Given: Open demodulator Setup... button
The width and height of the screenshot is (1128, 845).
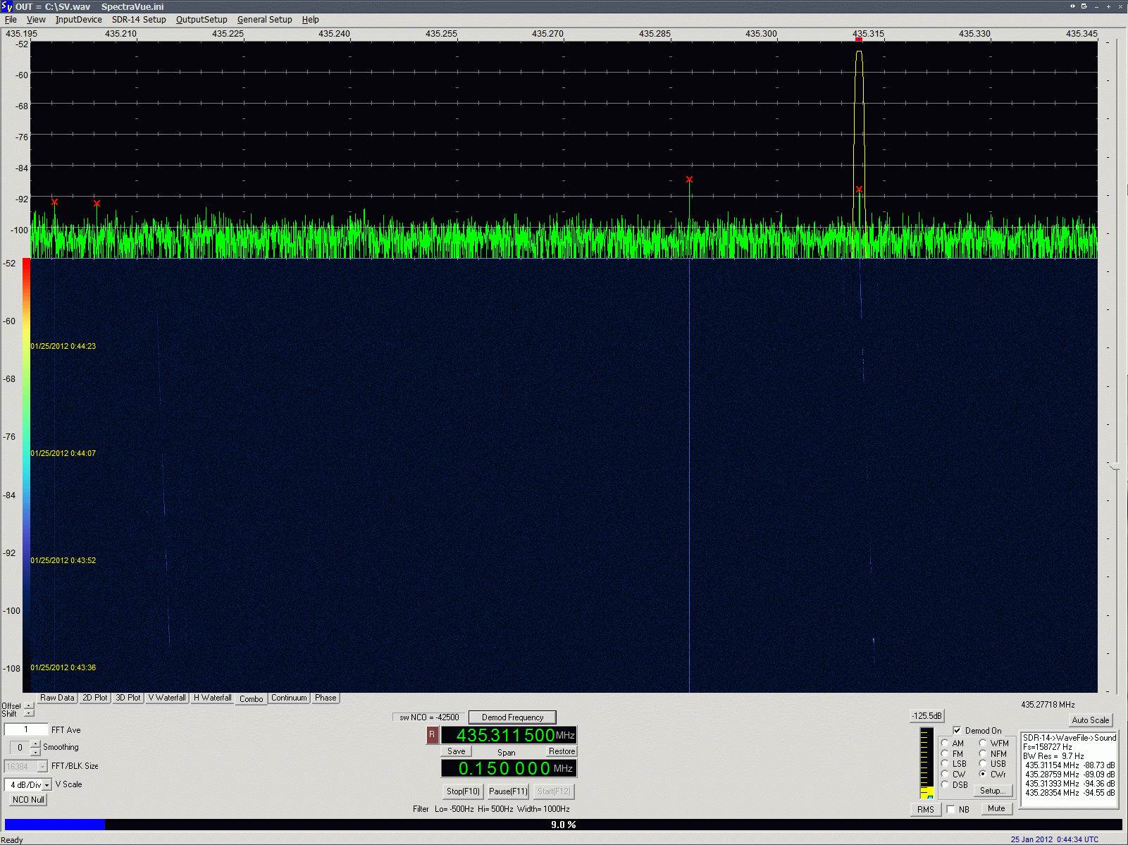Looking at the screenshot, I should [993, 791].
